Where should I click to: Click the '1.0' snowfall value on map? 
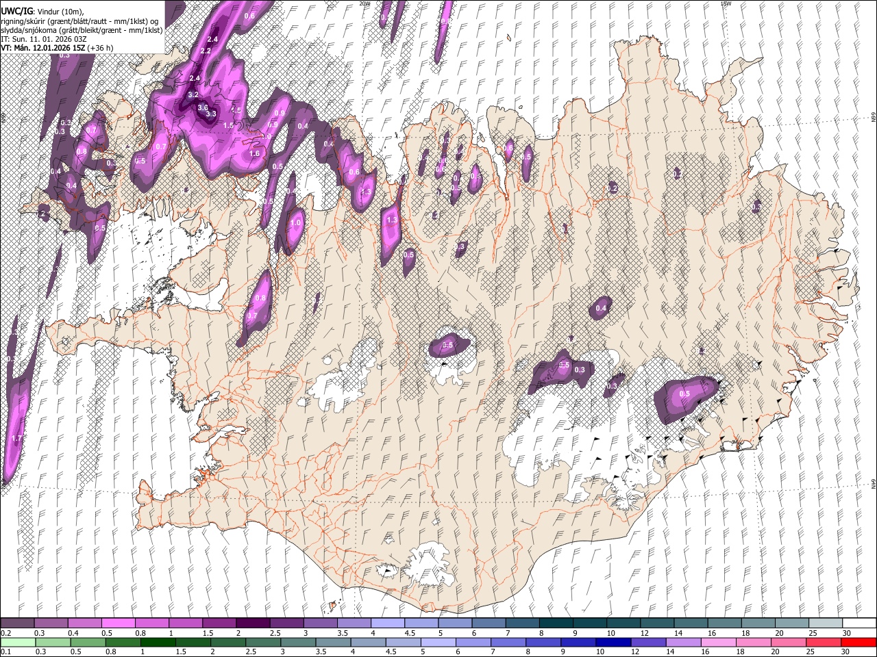point(296,223)
